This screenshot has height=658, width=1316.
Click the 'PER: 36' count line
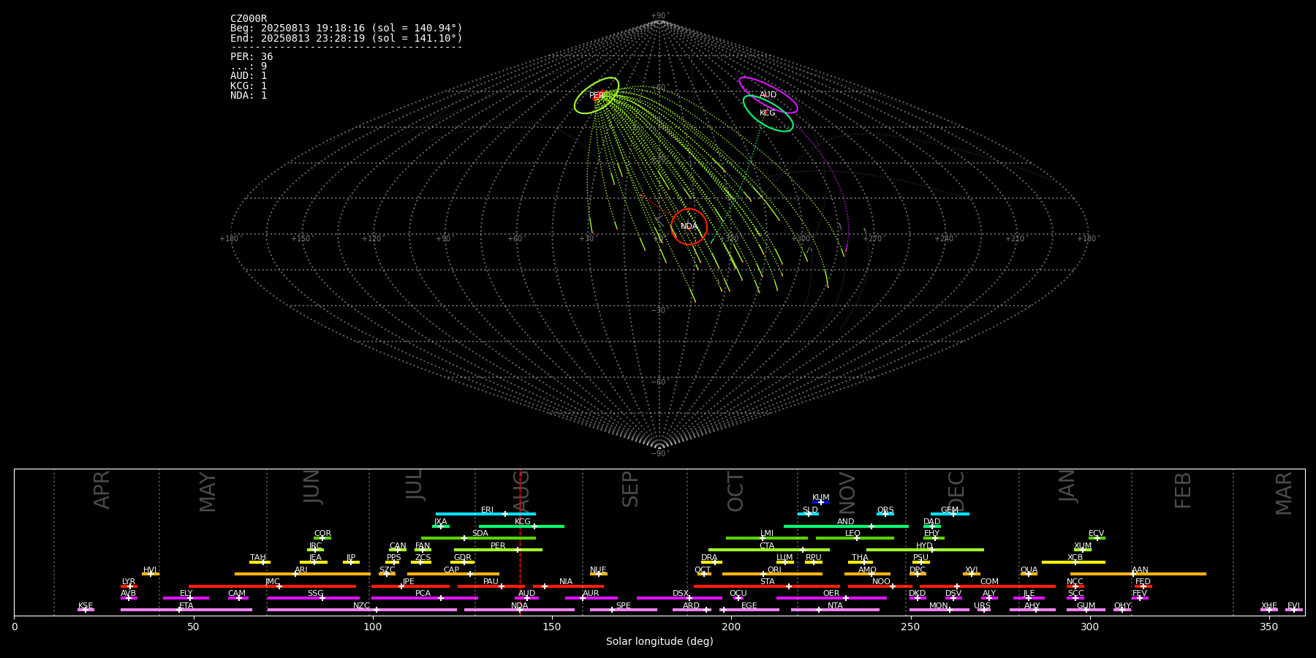pos(252,57)
